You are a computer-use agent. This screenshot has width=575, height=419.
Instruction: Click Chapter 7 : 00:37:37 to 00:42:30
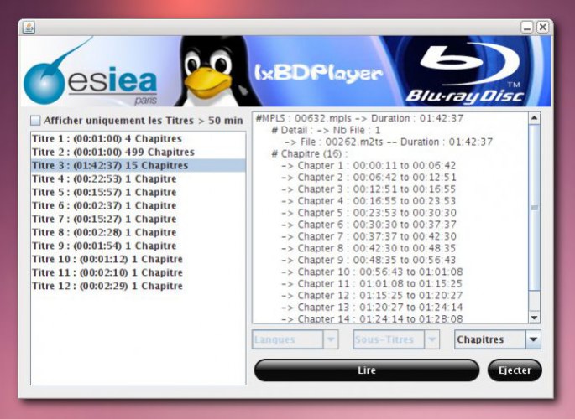[369, 236]
